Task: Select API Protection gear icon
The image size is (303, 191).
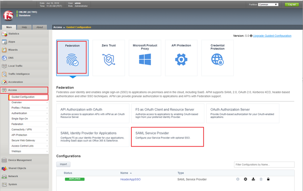Action: point(181,59)
